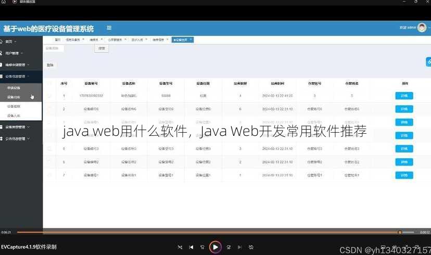Image resolution: width=431 pixels, height=255 pixels.
Task: Expand the 首页 sidebar menu
Action: point(21,42)
